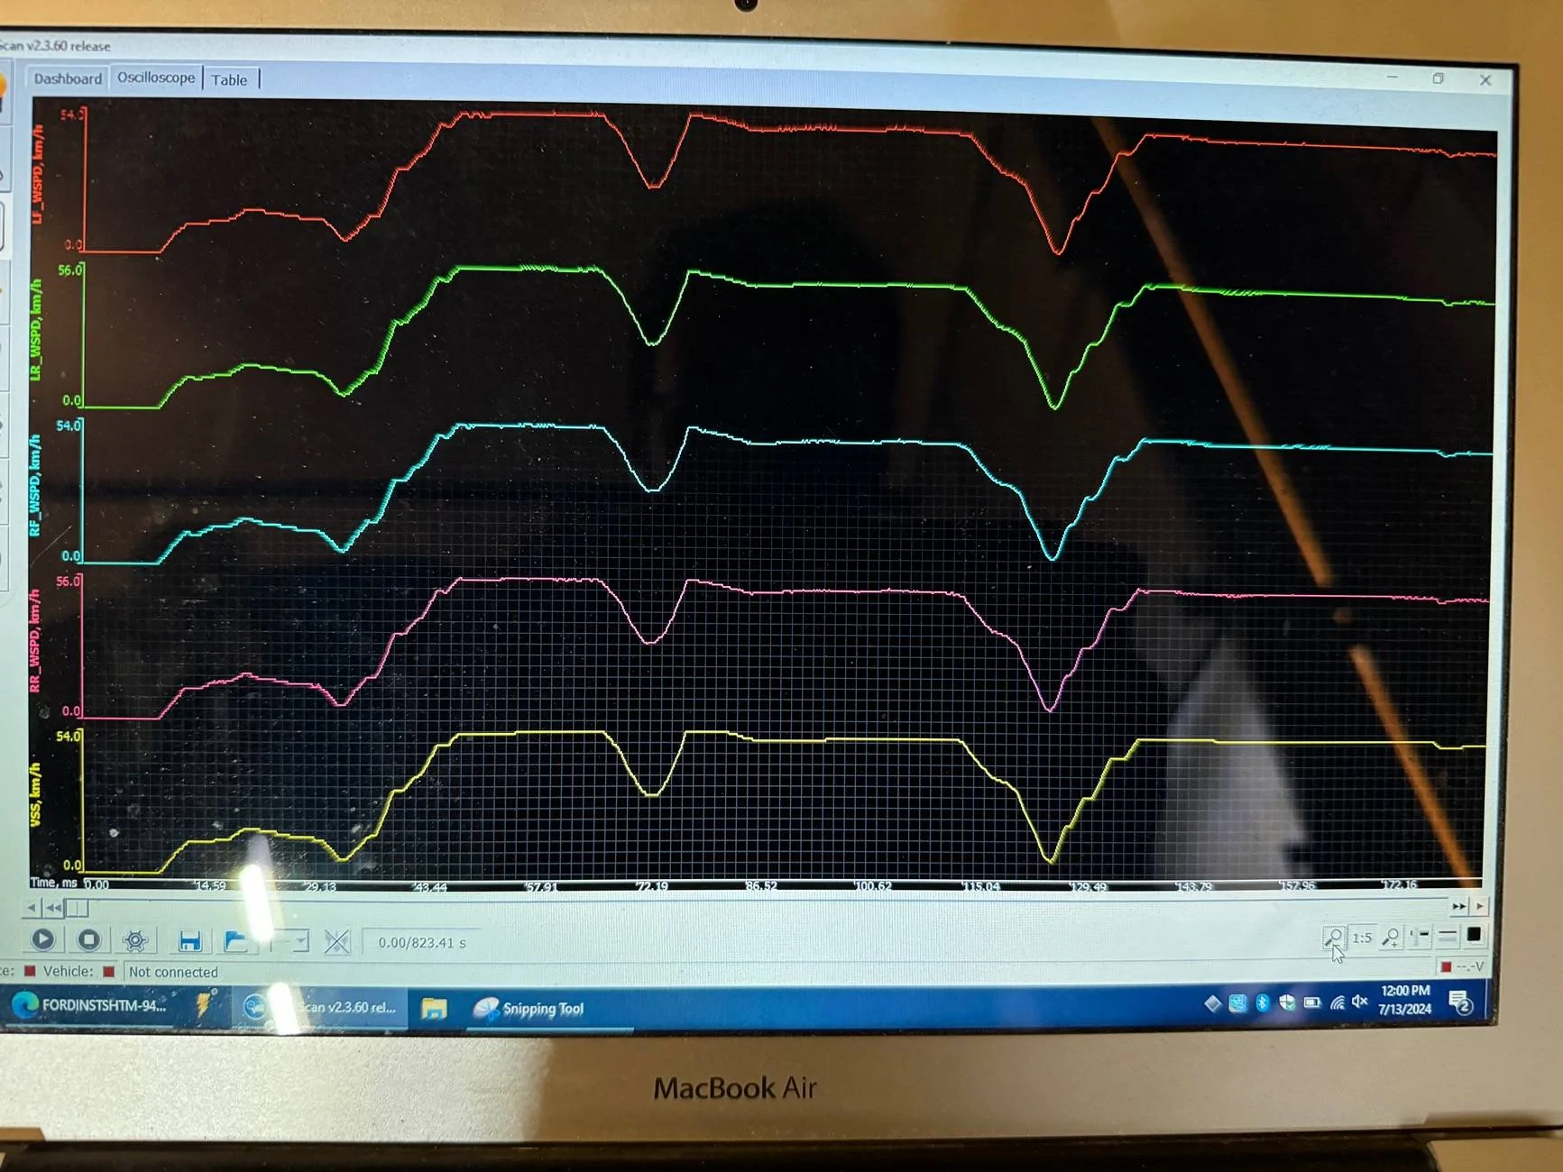The height and width of the screenshot is (1172, 1563).
Task: Close the FORScan window
Action: point(1485,80)
